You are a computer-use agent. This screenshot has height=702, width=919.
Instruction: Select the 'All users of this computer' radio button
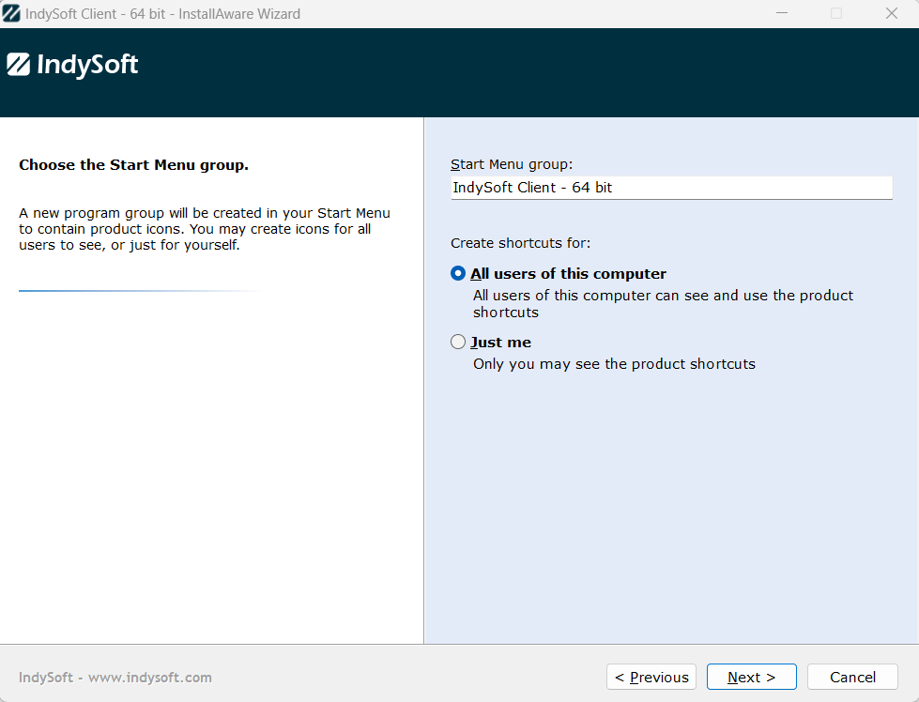point(458,274)
